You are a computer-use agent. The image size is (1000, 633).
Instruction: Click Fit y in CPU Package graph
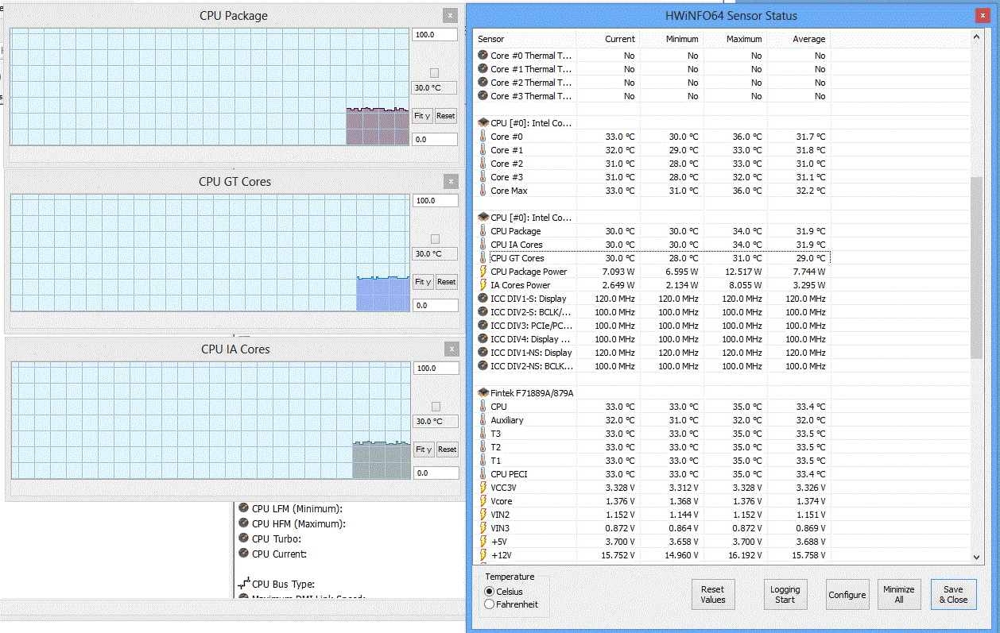click(x=422, y=116)
